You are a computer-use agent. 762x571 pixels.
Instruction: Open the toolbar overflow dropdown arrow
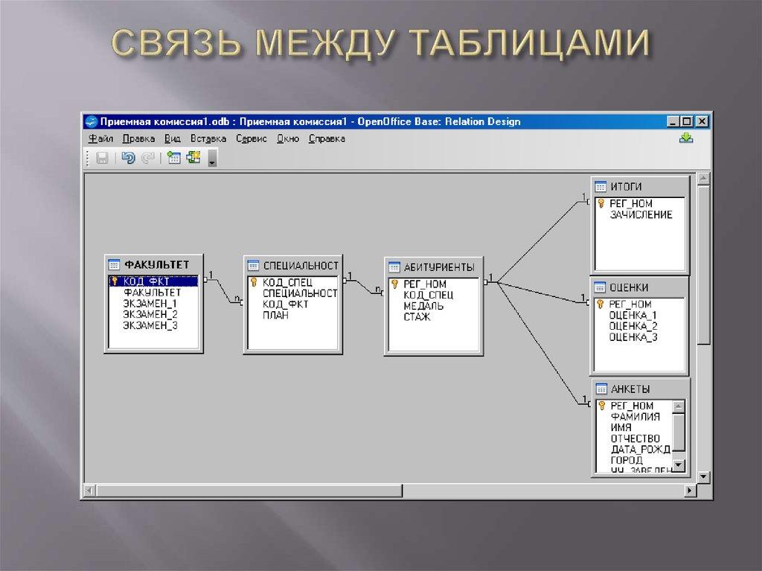point(211,162)
